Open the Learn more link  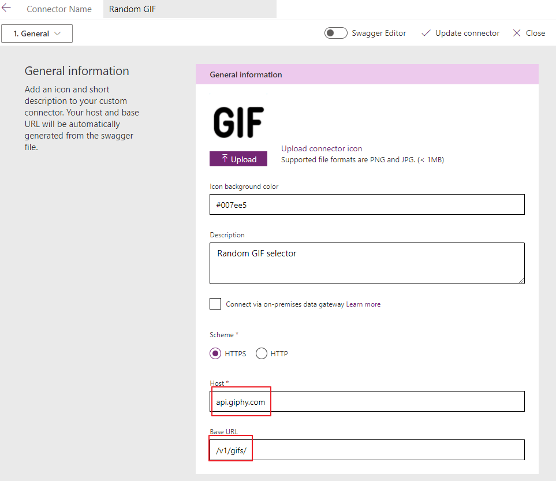(x=363, y=304)
